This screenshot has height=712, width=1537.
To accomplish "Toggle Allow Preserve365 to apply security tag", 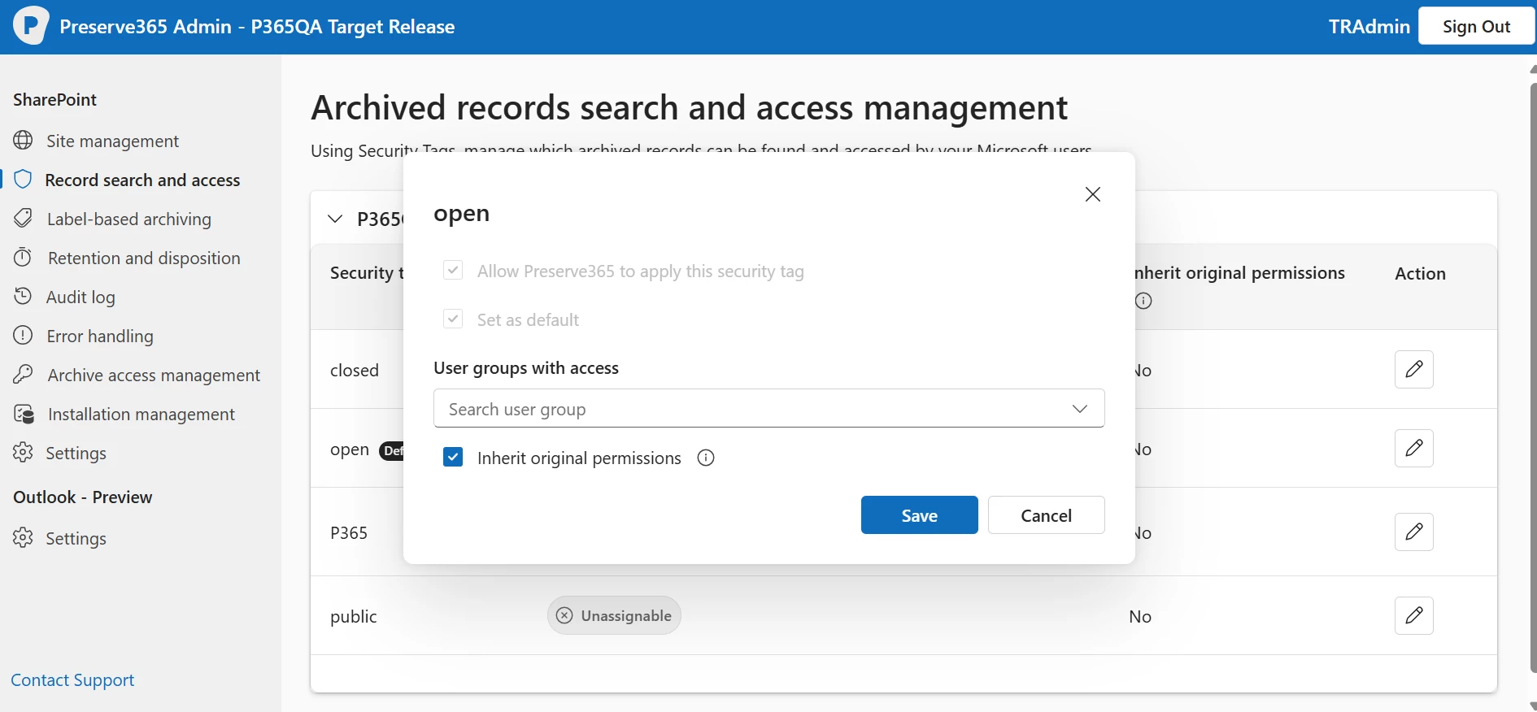I will [453, 270].
